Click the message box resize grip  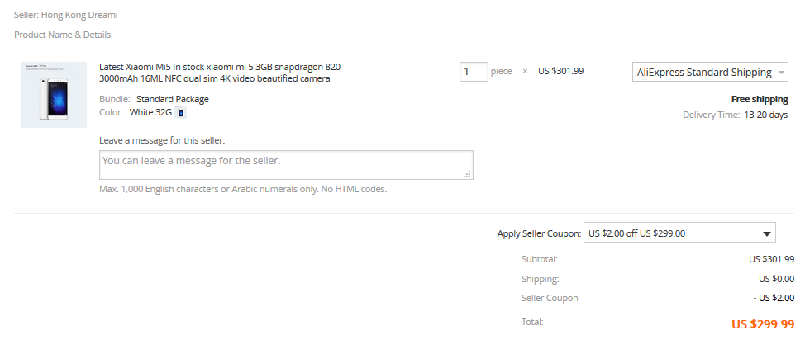point(467,174)
